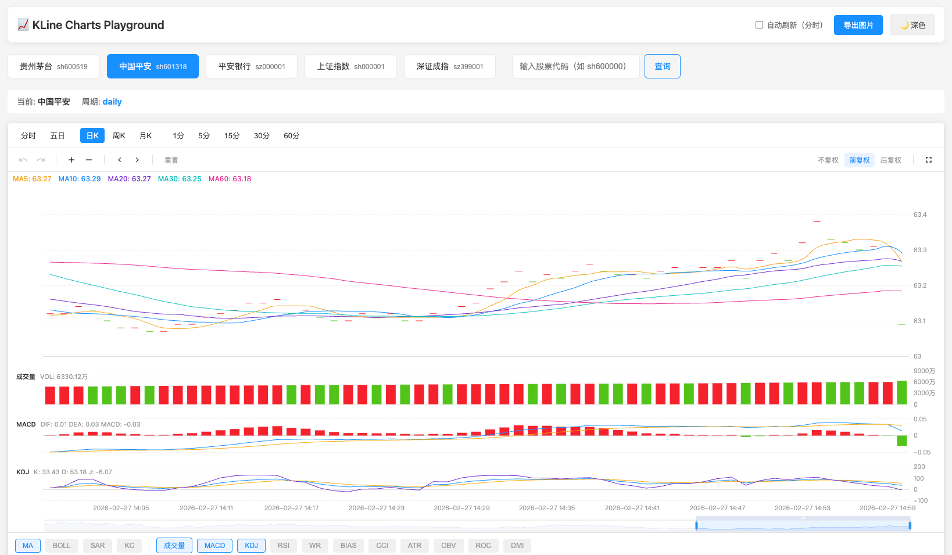Toggle the MACD indicator off

[x=214, y=546]
